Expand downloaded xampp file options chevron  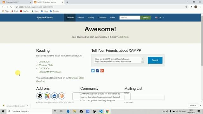coord(27,106)
